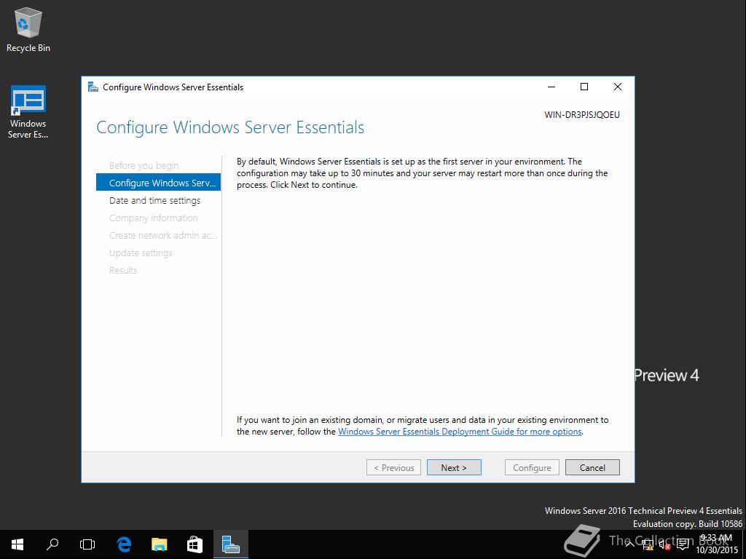The width and height of the screenshot is (746, 559).
Task: Launch Microsoft Edge from the taskbar
Action: (x=124, y=544)
